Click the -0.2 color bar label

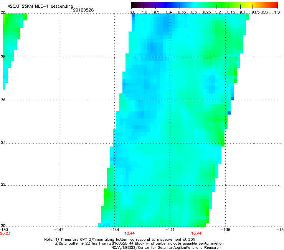tap(217, 12)
